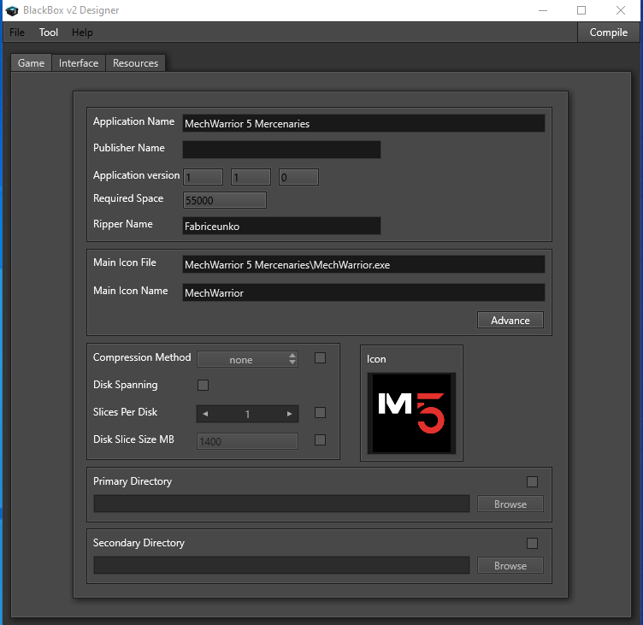The height and width of the screenshot is (625, 643).
Task: Enable the Disk Spanning checkbox
Action: pyautogui.click(x=203, y=385)
